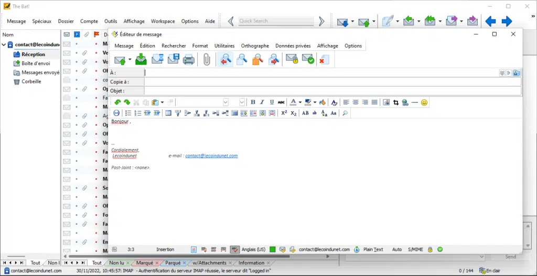Viewport: 537px width, 276px height.
Task: Click the contact@lecoindunet.com signature link
Action: [211, 156]
